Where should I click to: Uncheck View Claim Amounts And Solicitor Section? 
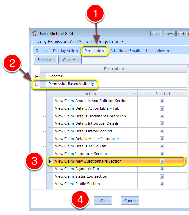162,101
